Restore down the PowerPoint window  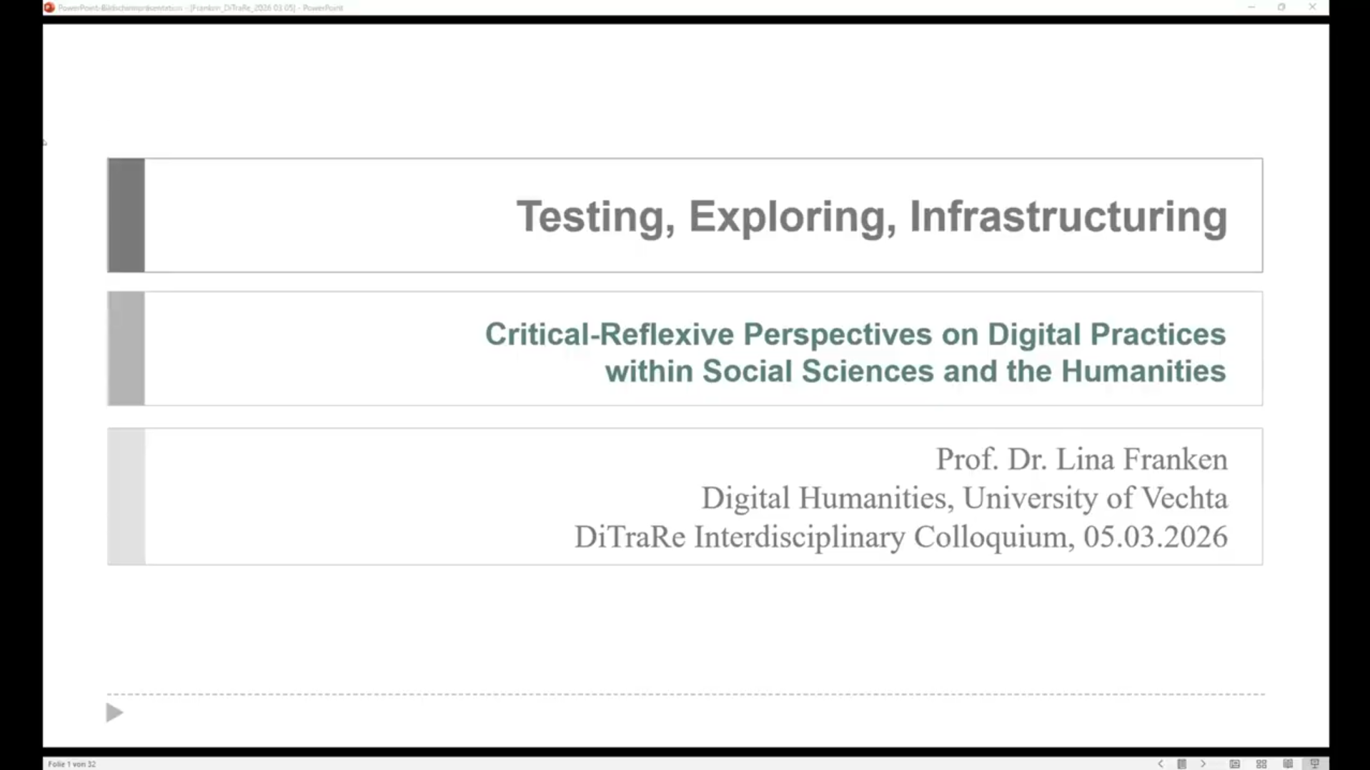coord(1281,7)
